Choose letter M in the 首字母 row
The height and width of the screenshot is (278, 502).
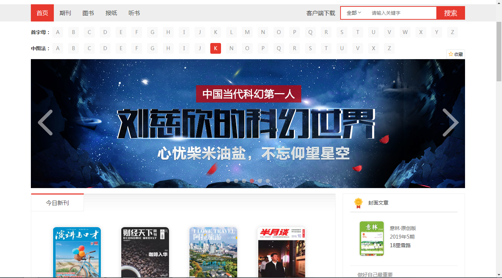(247, 32)
